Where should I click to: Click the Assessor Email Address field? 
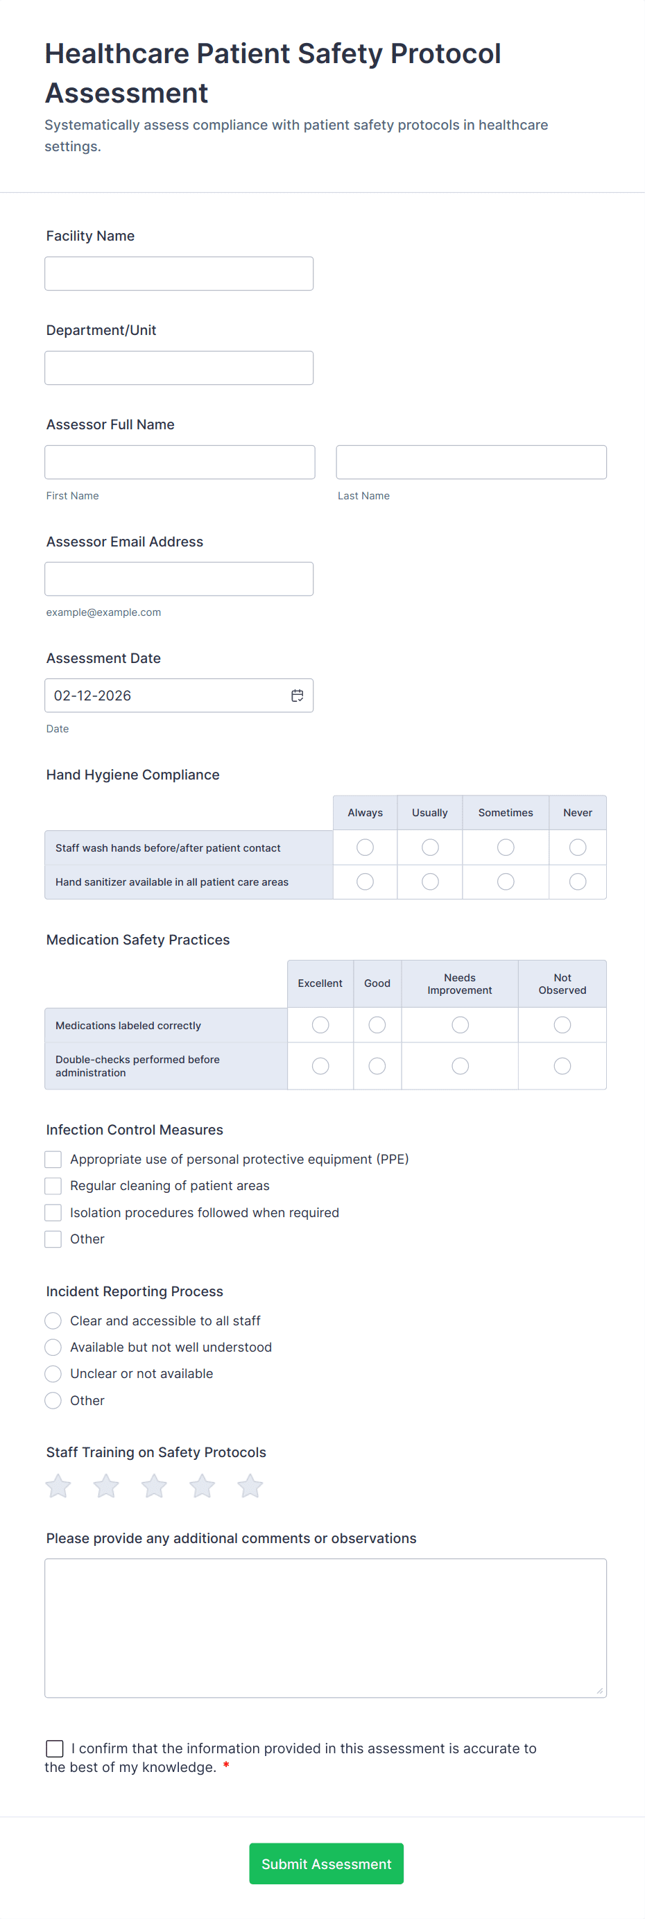click(x=179, y=579)
